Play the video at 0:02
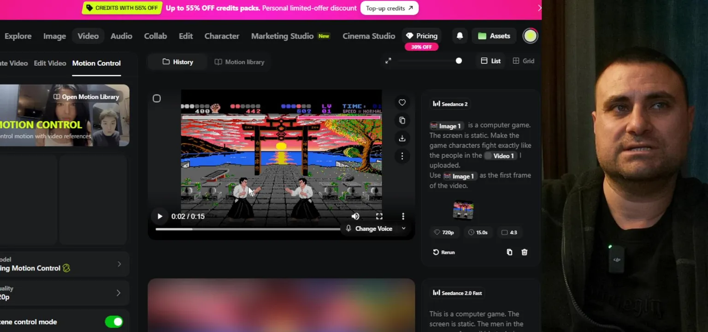708x332 pixels. coord(159,216)
